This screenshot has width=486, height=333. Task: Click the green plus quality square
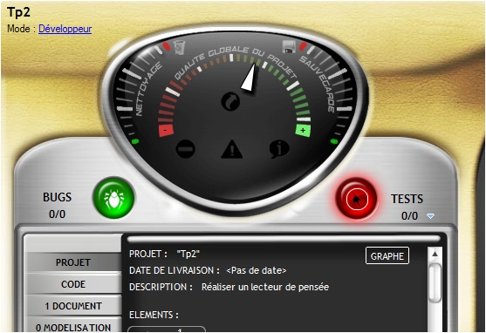pos(303,130)
